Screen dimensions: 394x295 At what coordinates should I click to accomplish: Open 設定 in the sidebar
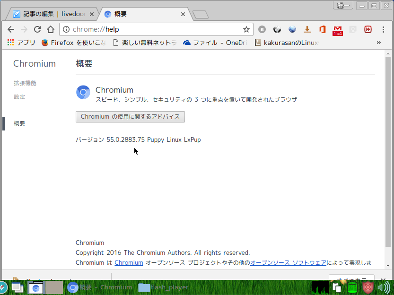coord(19,96)
